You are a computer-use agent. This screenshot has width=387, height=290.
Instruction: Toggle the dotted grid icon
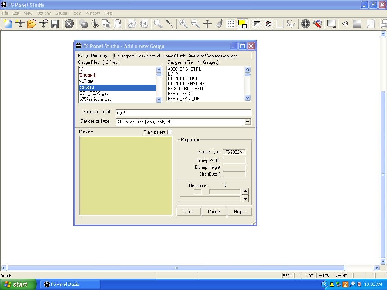[x=231, y=24]
